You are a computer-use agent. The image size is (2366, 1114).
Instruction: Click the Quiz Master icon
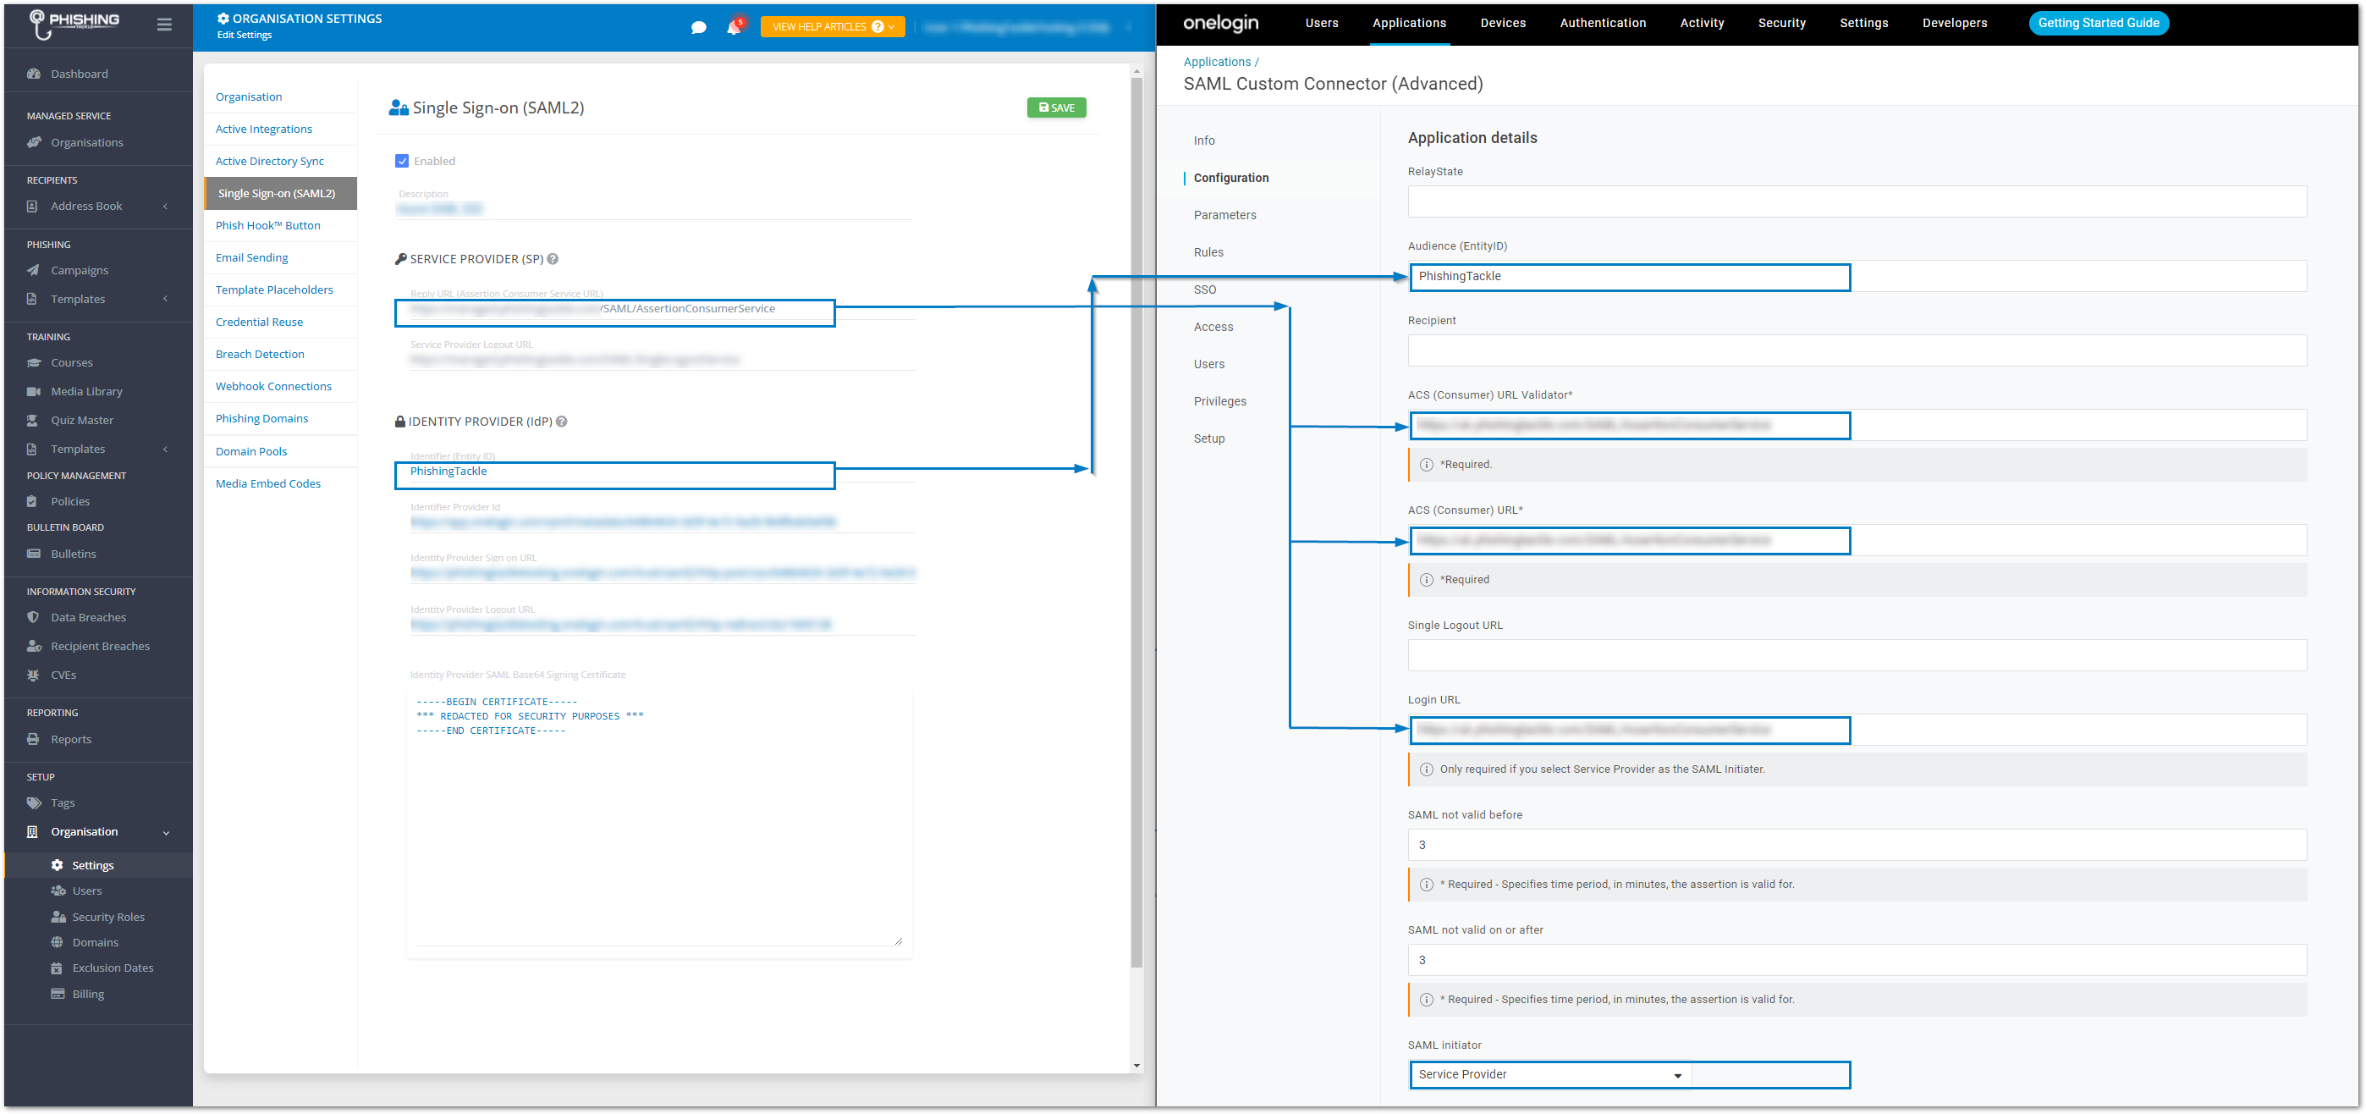(33, 420)
